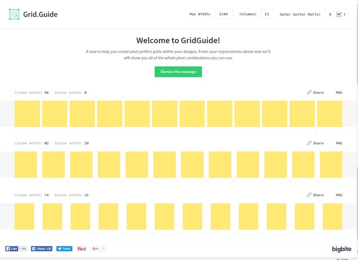
Task: Download PNG for column width 74 grid
Action: (x=339, y=195)
